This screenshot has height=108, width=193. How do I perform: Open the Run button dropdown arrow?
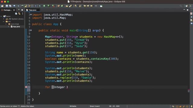click(46, 6)
